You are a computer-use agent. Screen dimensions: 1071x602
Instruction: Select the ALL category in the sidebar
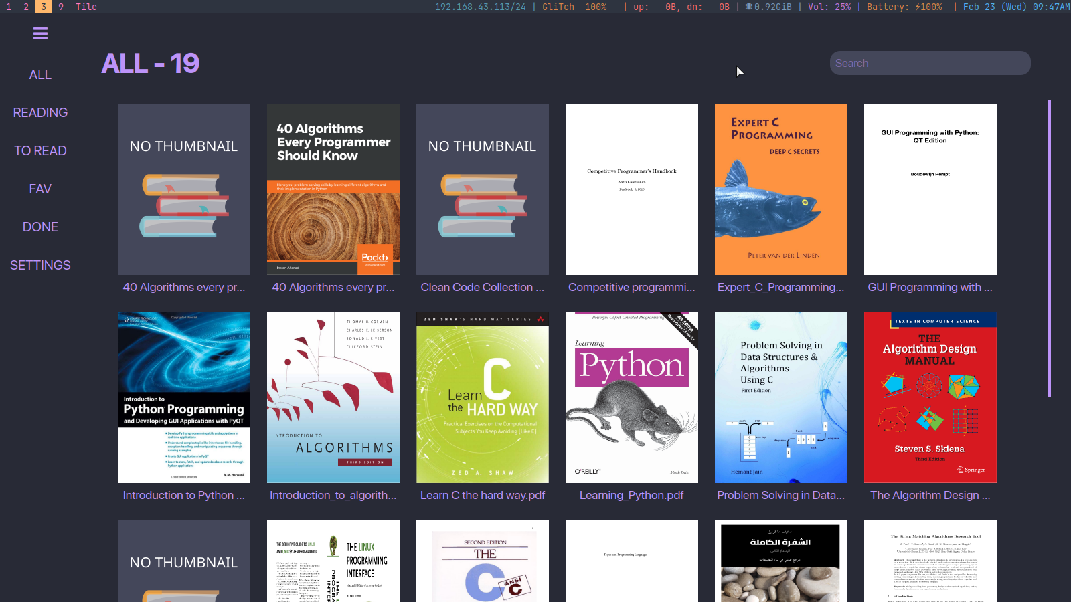pyautogui.click(x=40, y=75)
